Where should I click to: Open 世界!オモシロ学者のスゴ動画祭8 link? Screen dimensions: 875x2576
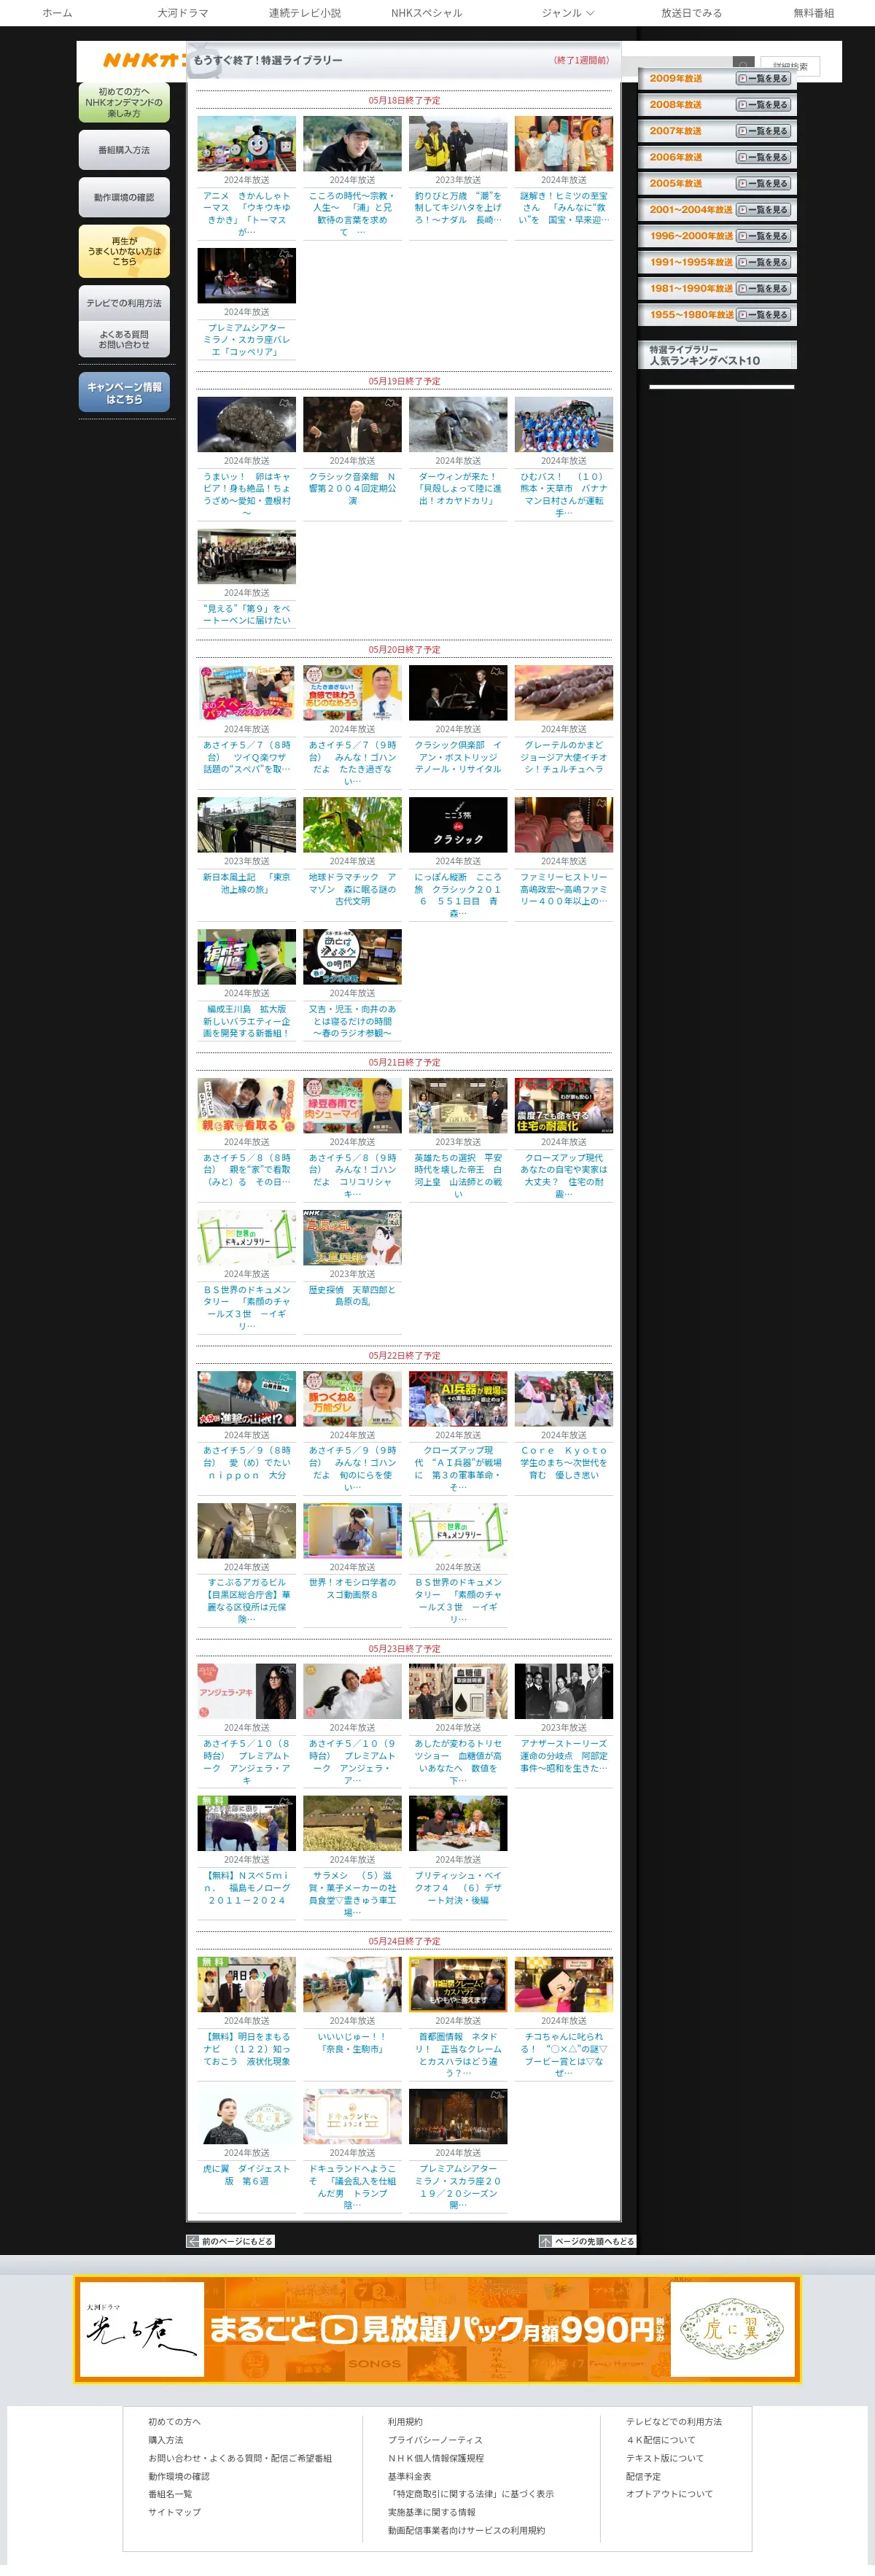tap(353, 1589)
